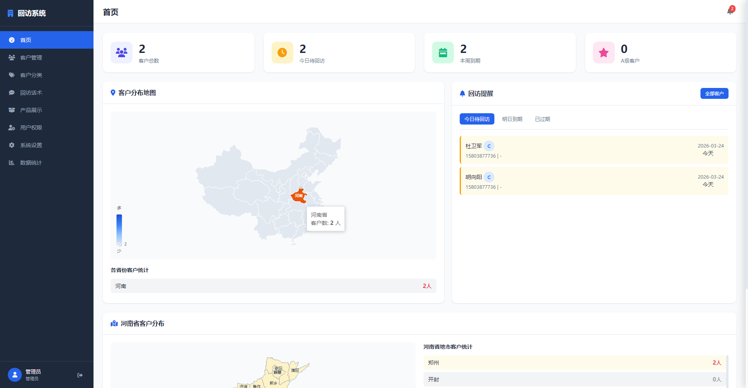Click the admin user avatar icon
Screen dimensions: 748x388
point(15,375)
